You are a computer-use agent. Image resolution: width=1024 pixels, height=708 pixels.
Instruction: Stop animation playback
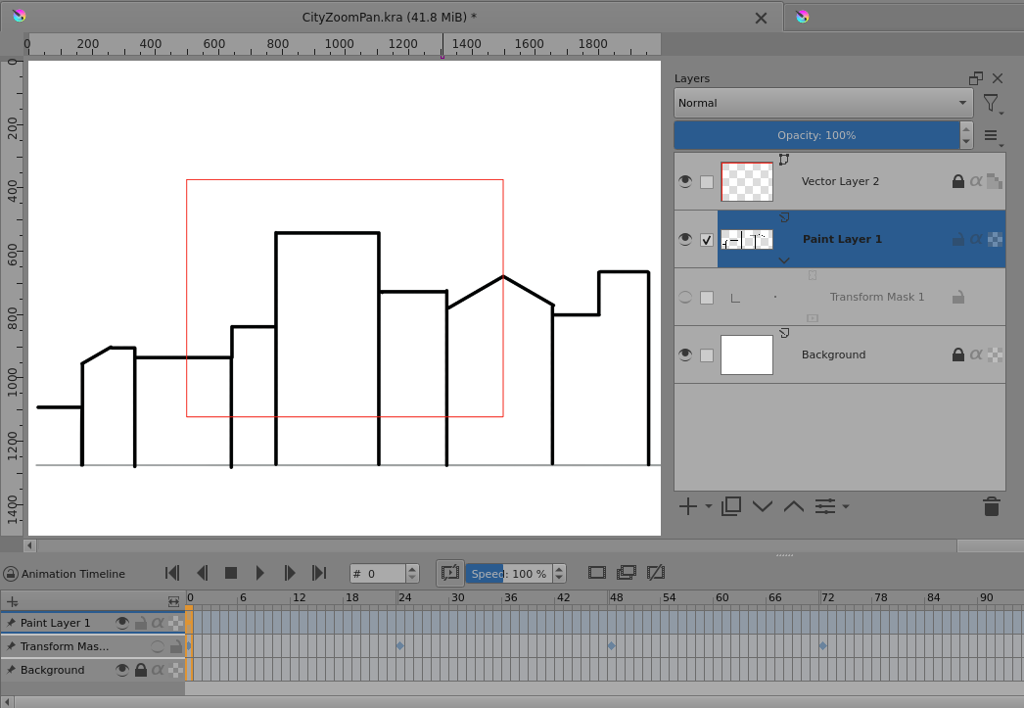tap(230, 573)
